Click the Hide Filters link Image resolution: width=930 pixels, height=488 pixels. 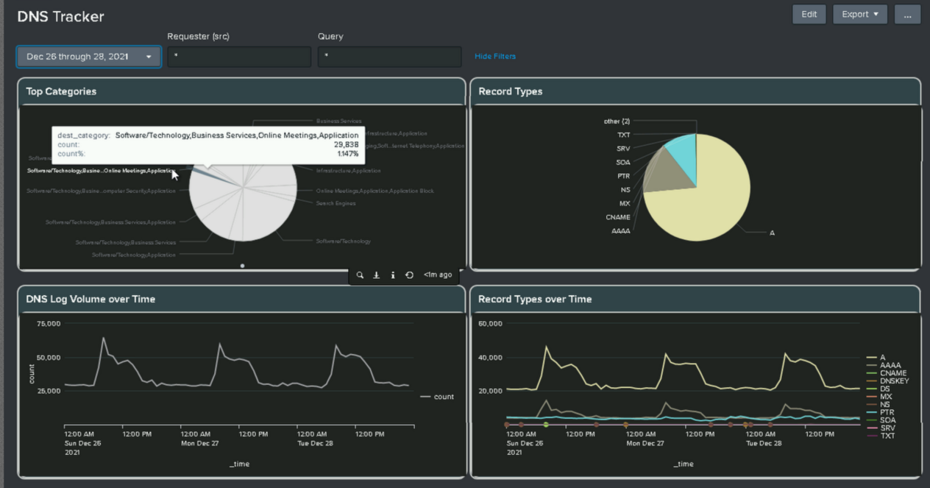(495, 57)
